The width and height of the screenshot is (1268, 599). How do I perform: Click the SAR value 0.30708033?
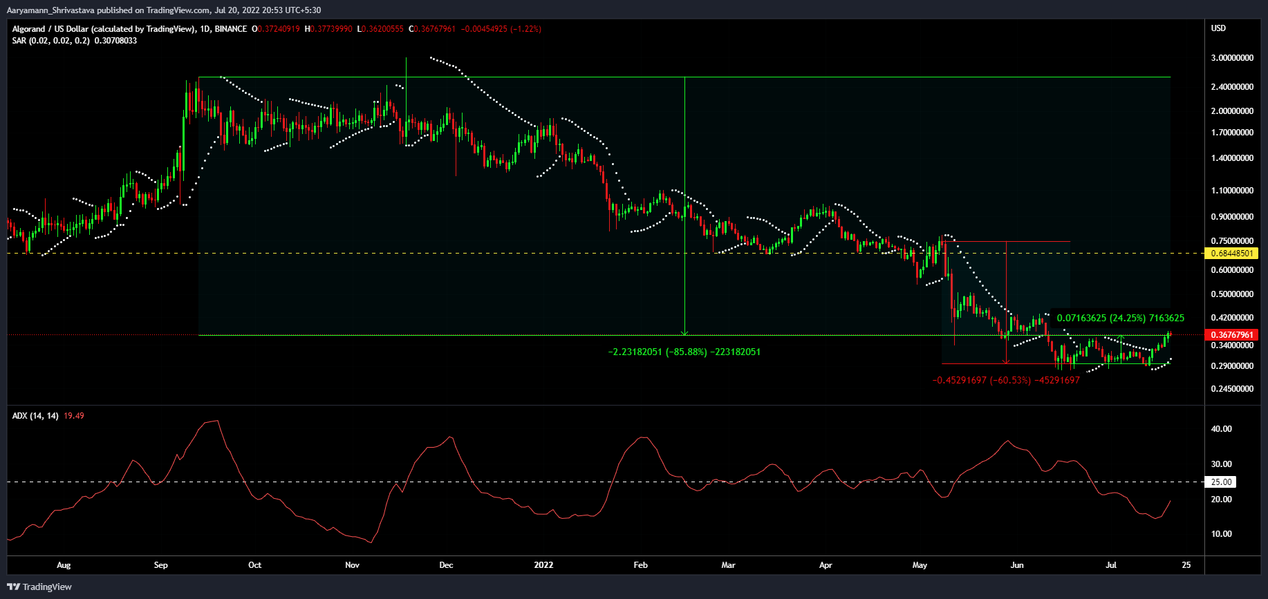click(115, 41)
